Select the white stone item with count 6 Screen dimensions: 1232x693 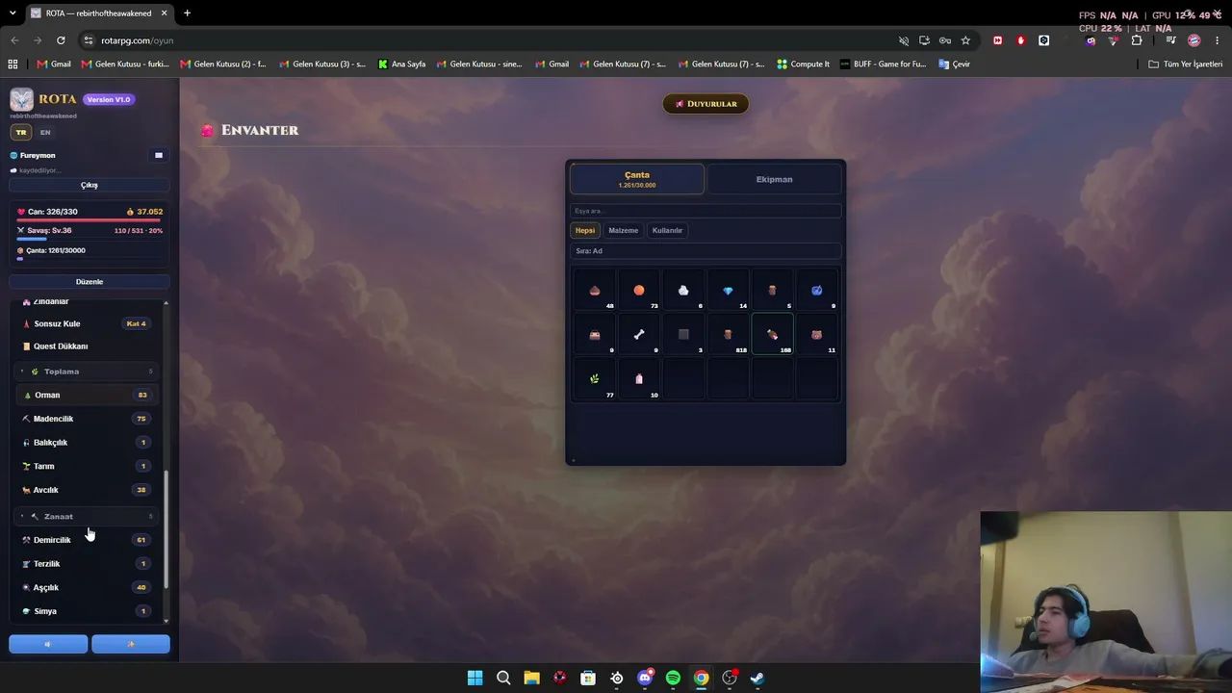click(683, 291)
